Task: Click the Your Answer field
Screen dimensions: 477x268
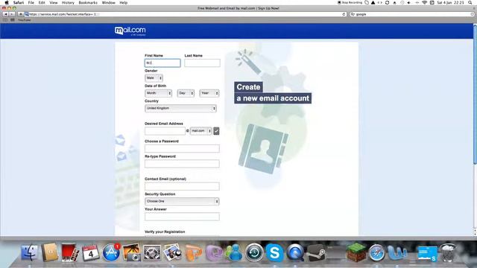Action: 182,217
